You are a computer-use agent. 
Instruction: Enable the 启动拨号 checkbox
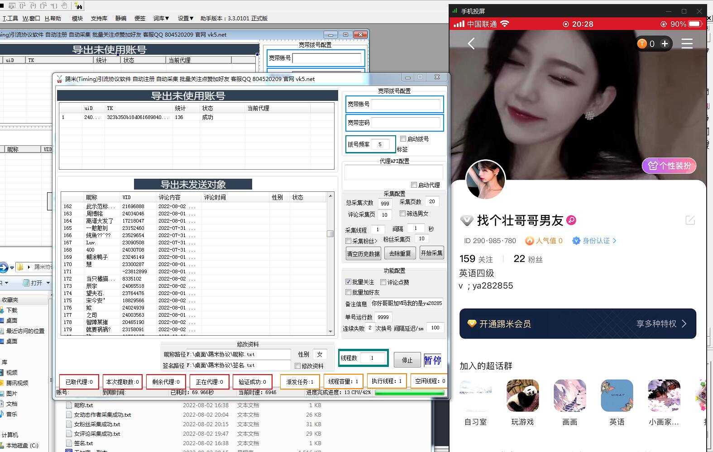[403, 139]
